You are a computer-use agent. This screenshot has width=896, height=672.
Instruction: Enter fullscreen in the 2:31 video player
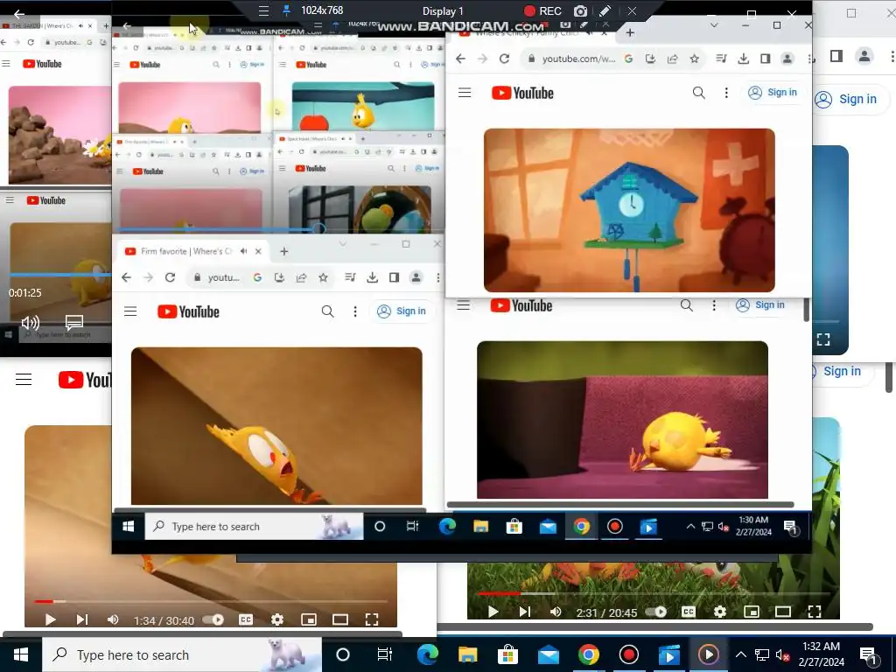click(815, 612)
